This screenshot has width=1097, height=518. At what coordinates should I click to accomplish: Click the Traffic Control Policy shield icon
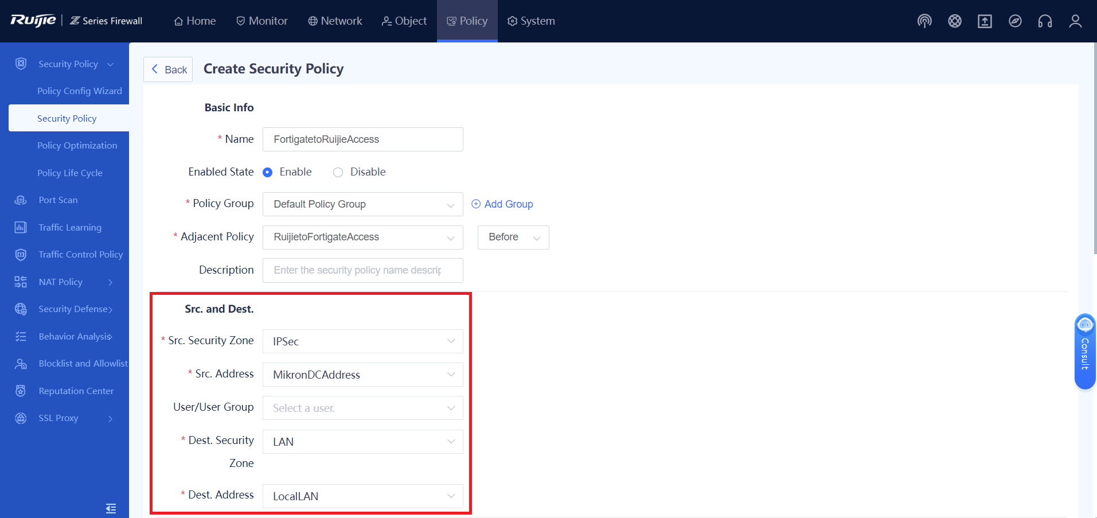pyautogui.click(x=21, y=255)
